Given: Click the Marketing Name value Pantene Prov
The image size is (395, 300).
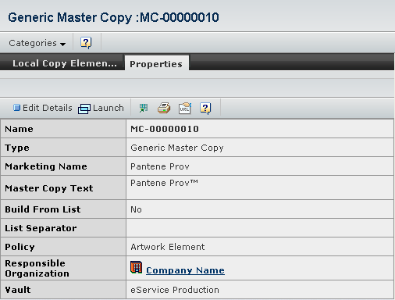Looking at the screenshot, I should 160,166.
